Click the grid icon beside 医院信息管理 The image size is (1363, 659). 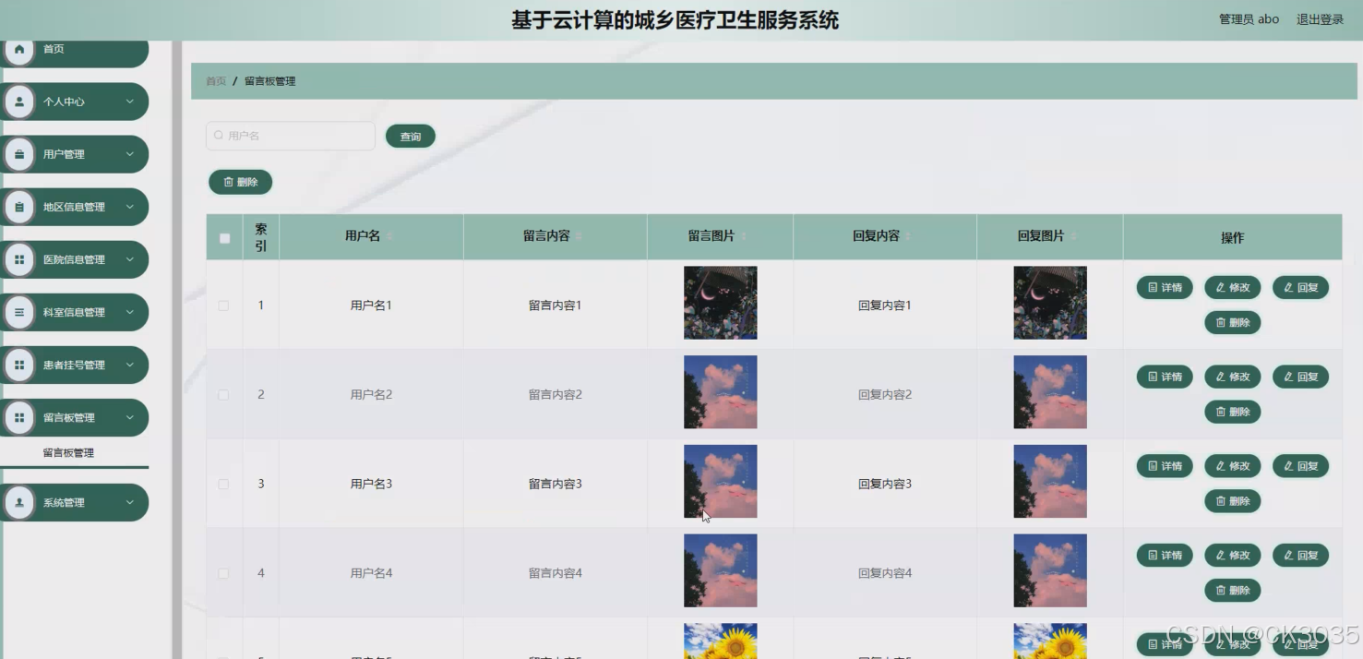pyautogui.click(x=19, y=259)
